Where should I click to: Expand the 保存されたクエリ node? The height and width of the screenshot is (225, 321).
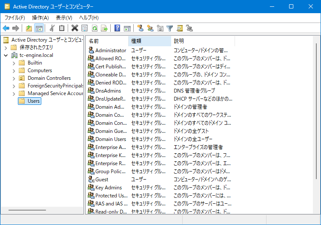click(x=6, y=48)
